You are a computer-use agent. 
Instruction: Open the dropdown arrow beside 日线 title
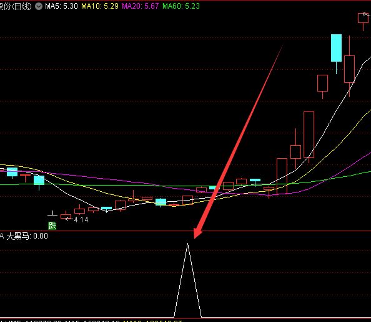click(39, 6)
